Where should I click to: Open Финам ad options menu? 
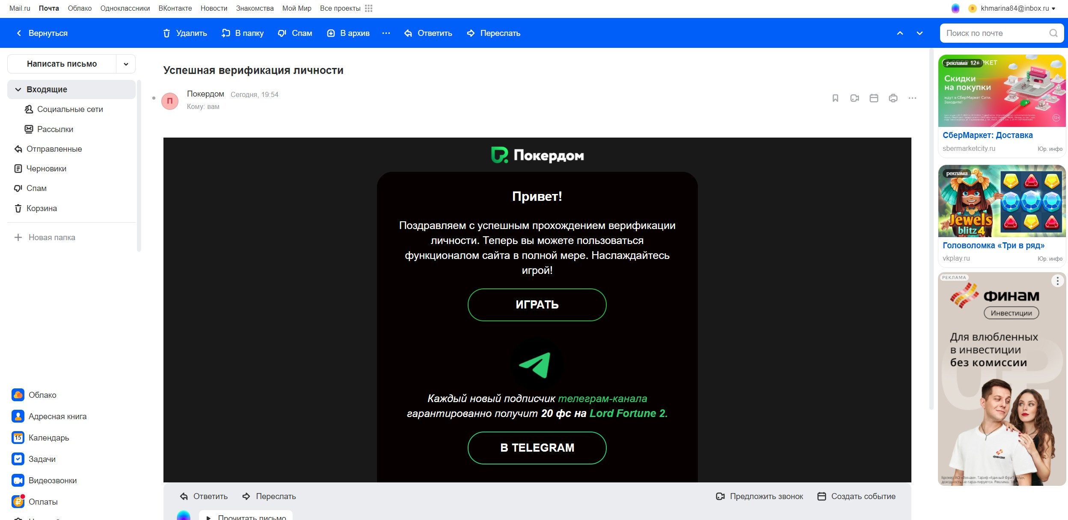1057,281
